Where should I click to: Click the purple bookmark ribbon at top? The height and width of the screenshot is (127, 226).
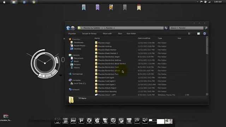[x=97, y=7]
